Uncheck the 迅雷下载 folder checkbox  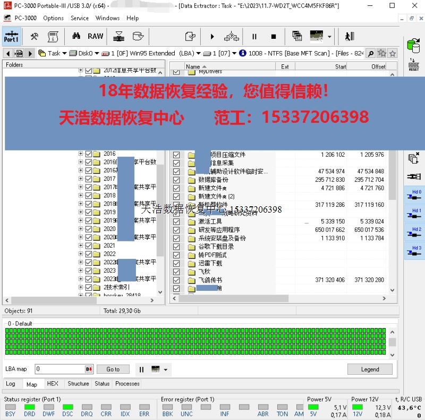point(176,263)
